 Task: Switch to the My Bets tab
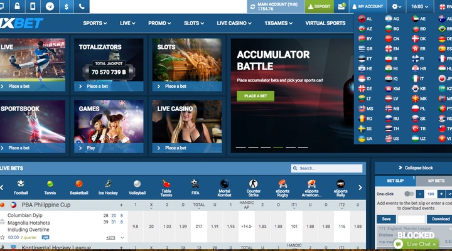pos(436,181)
